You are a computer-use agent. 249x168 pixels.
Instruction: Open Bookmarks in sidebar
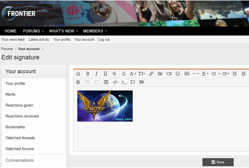click(34, 127)
